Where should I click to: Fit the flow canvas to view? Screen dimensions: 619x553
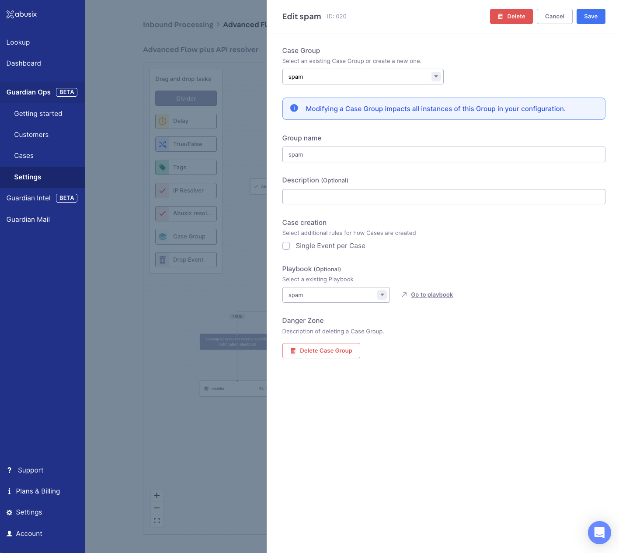[157, 521]
